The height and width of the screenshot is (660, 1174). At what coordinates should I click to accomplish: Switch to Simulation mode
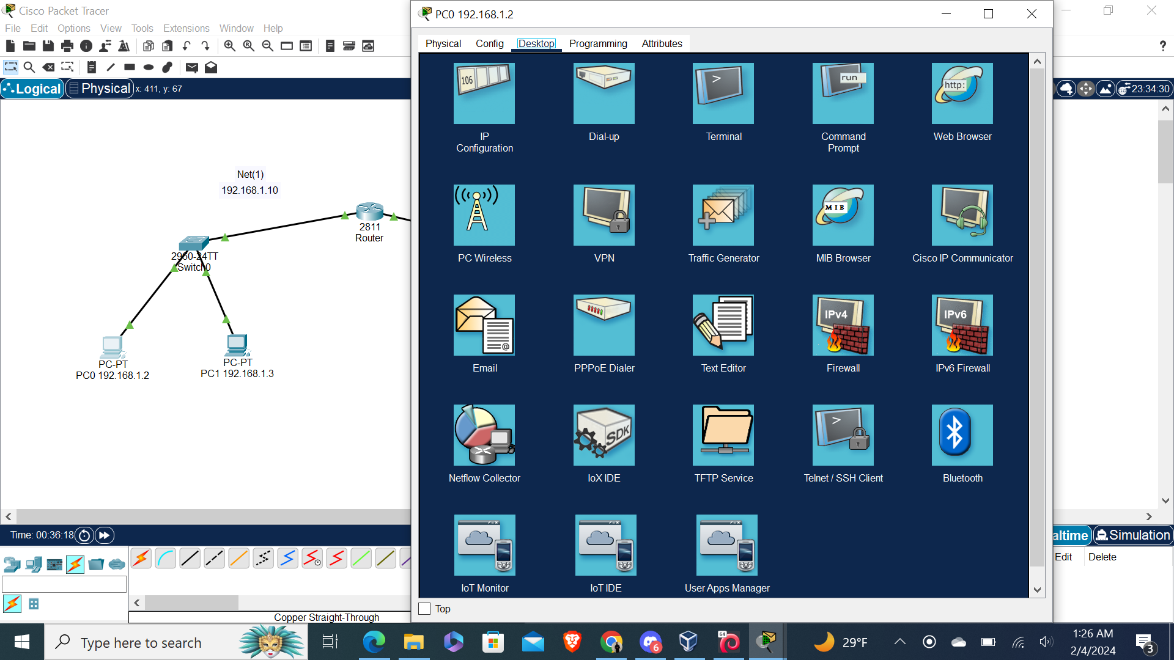tap(1133, 535)
